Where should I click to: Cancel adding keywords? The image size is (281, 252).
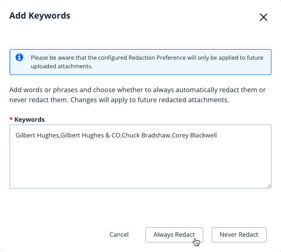[x=119, y=235]
